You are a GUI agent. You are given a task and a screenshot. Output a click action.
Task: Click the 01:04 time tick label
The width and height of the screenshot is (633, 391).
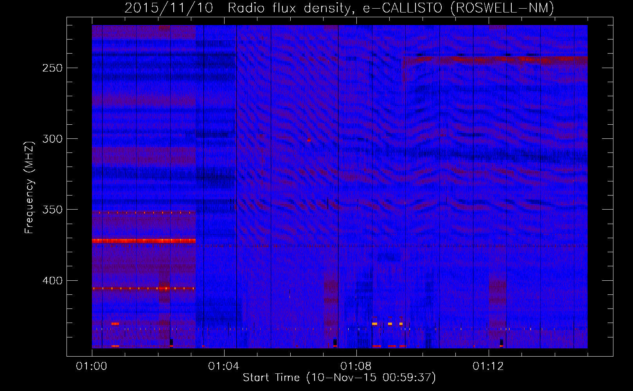(224, 366)
